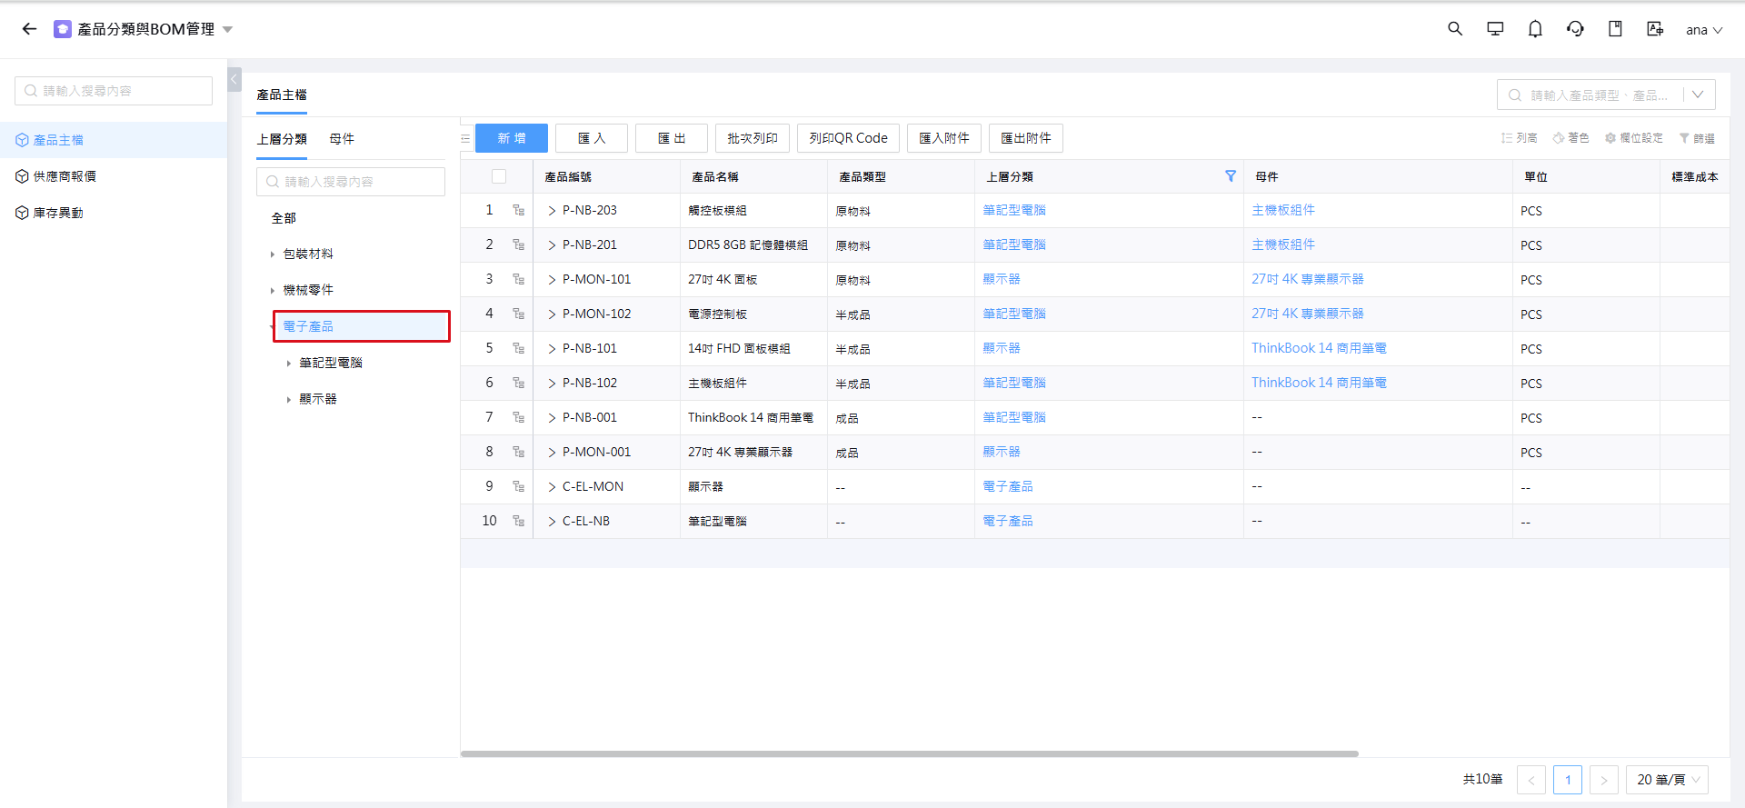The height and width of the screenshot is (808, 1745).
Task: Open the global search magnifier icon
Action: pos(1455,29)
